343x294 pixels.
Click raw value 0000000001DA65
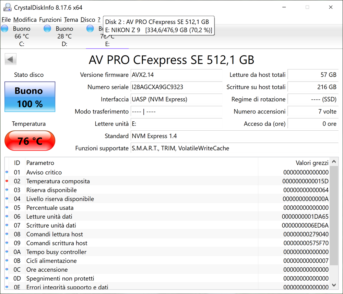[x=305, y=217]
